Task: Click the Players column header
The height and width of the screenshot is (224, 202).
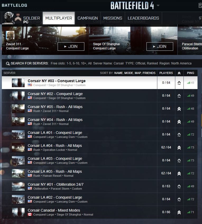Action: point(166,73)
